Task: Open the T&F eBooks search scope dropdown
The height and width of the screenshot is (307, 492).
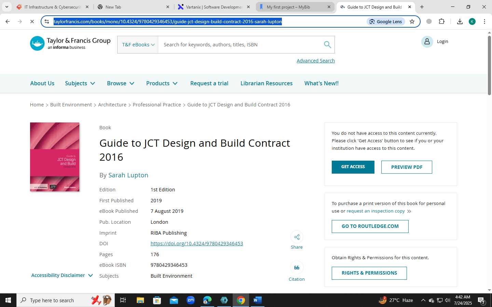Action: (138, 45)
